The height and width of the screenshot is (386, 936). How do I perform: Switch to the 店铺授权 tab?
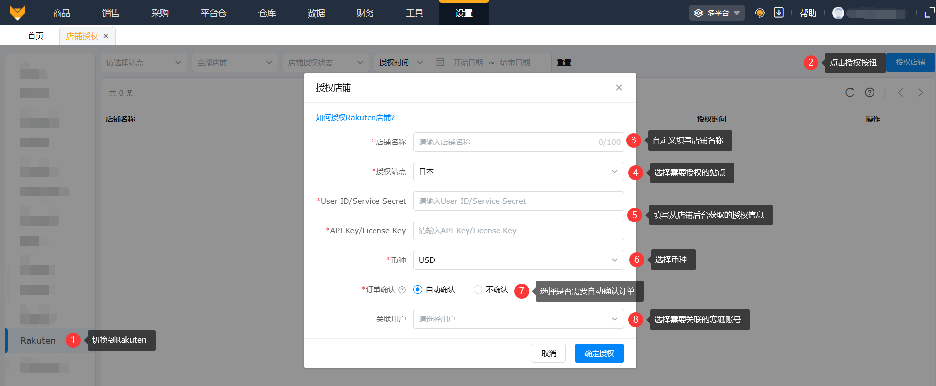point(82,36)
